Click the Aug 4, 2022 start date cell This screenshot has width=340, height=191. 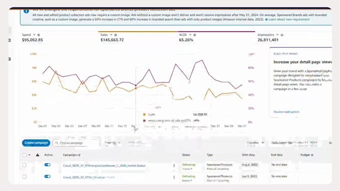[250, 165]
